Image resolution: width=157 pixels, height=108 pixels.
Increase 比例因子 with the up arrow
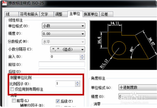point(77,82)
